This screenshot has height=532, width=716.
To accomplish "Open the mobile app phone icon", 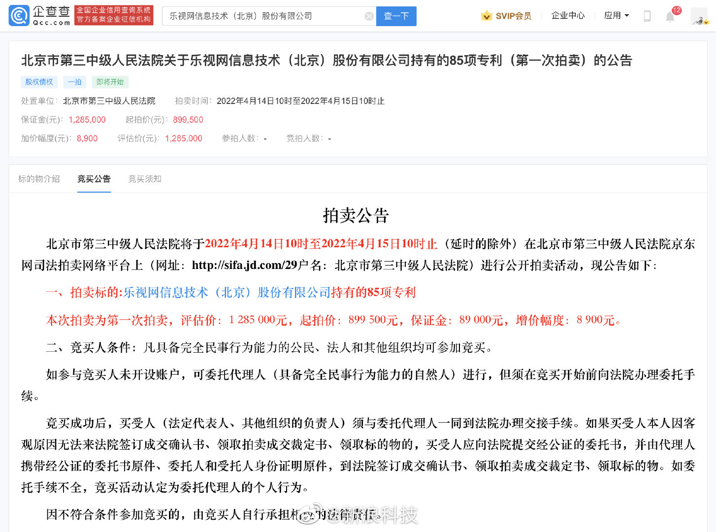I will click(647, 16).
